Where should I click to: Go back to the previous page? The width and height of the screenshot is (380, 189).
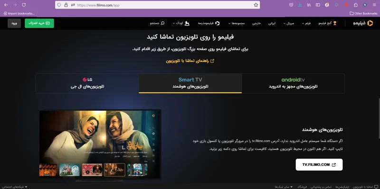click(x=6, y=5)
